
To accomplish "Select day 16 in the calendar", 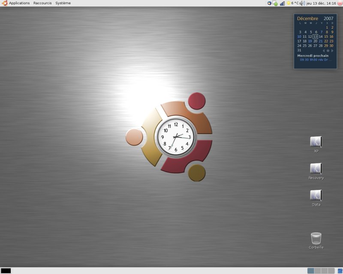I will (331, 36).
